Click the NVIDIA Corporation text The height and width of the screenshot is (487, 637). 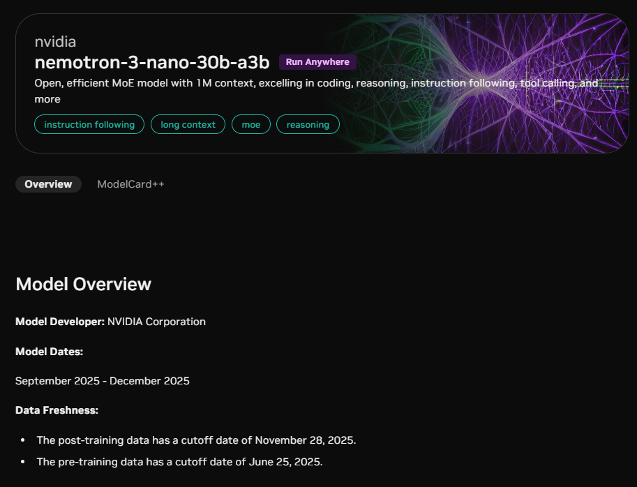tap(156, 322)
